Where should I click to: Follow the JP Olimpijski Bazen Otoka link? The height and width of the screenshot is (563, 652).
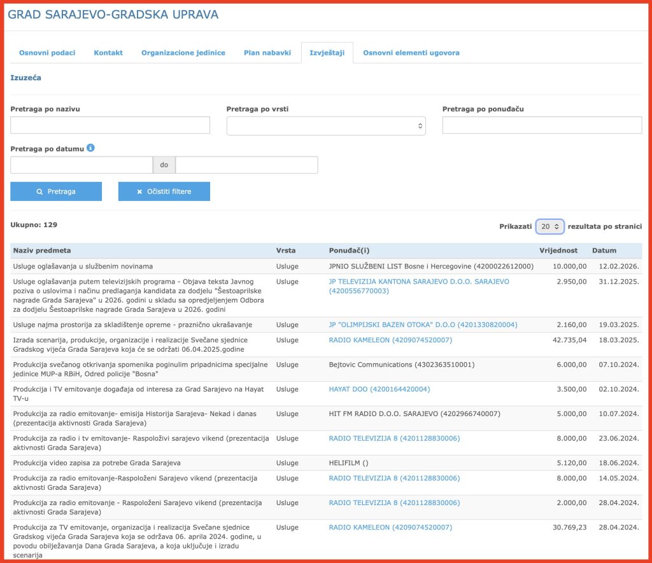click(x=423, y=324)
